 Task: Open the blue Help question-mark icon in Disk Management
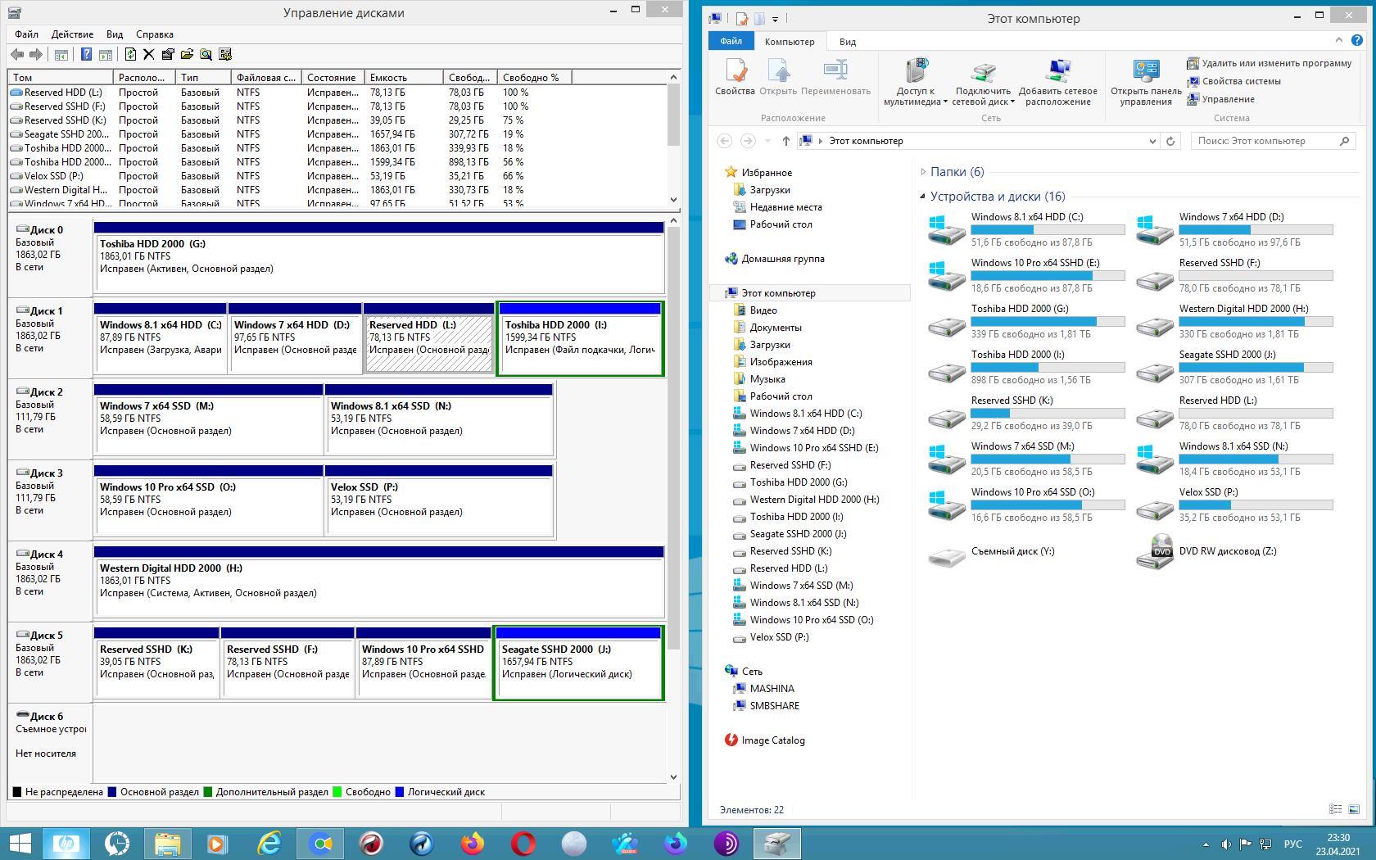click(x=86, y=54)
